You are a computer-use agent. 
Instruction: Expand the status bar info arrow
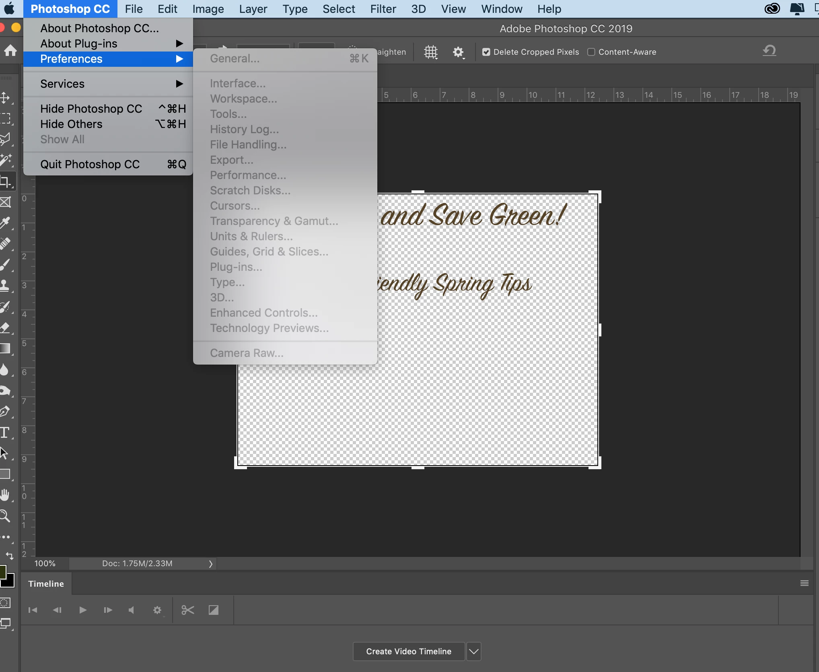210,564
